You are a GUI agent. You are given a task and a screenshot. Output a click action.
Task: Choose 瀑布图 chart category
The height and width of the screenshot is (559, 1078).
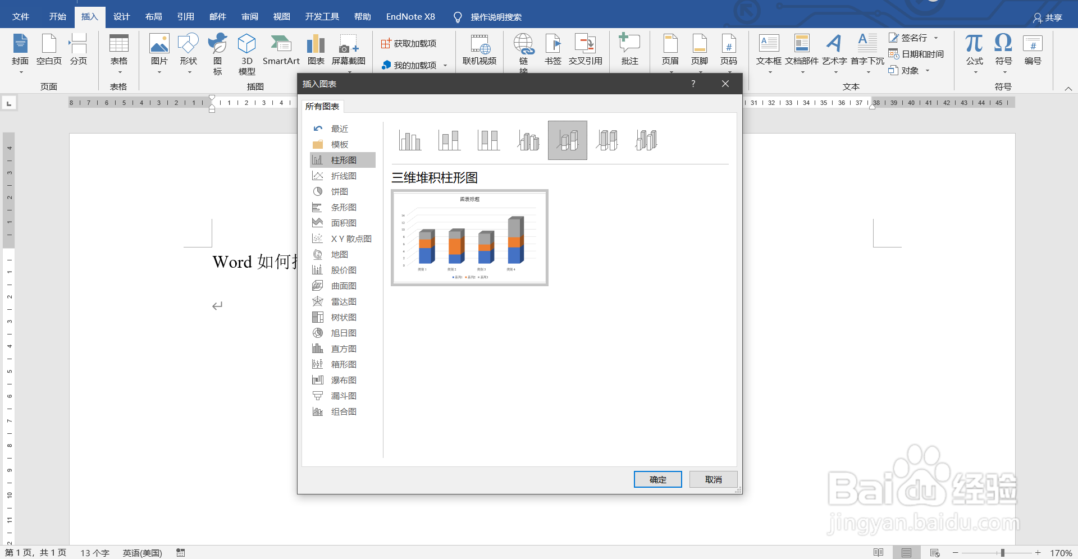coord(342,380)
